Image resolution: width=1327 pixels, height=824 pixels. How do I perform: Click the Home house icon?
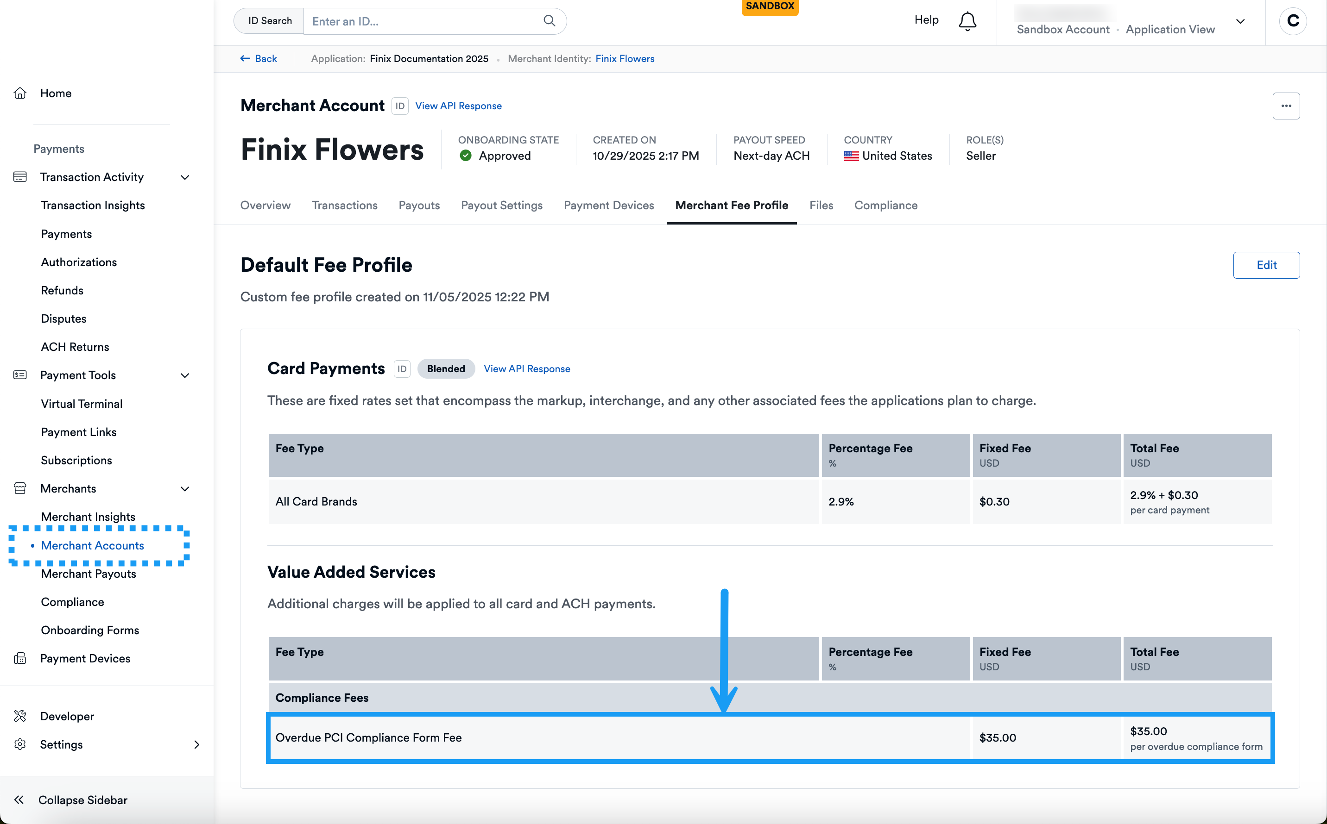pos(20,93)
